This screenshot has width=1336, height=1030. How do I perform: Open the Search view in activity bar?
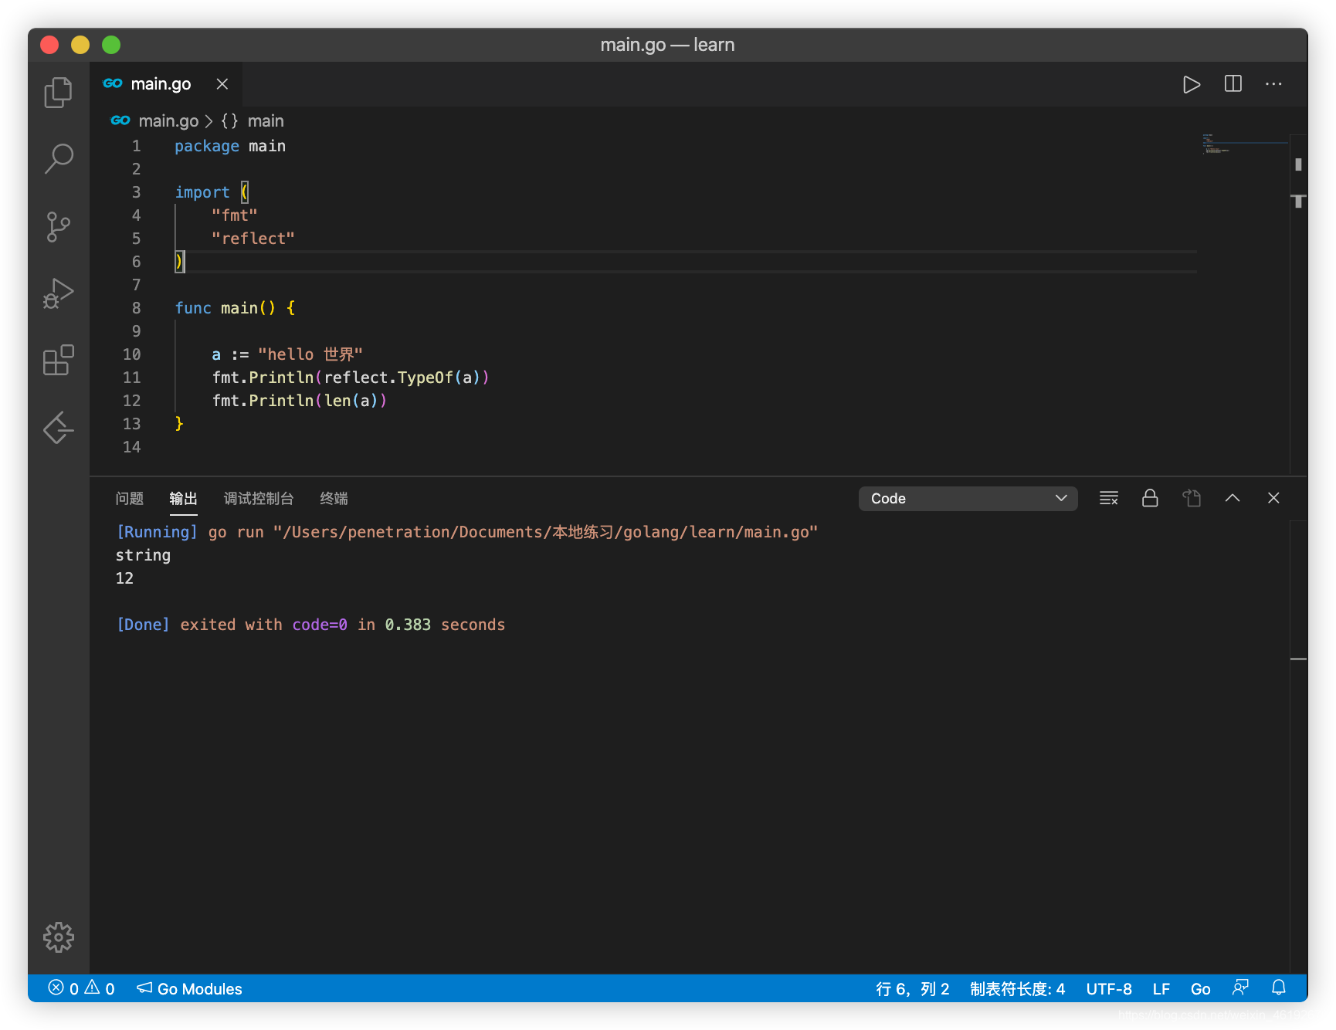tap(59, 158)
